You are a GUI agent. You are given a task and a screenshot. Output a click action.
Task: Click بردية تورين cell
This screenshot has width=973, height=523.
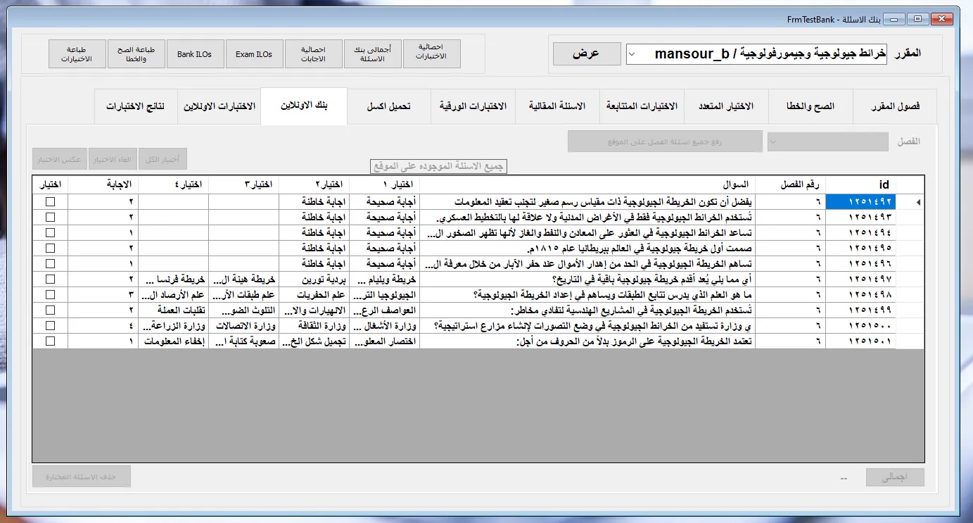(314, 279)
